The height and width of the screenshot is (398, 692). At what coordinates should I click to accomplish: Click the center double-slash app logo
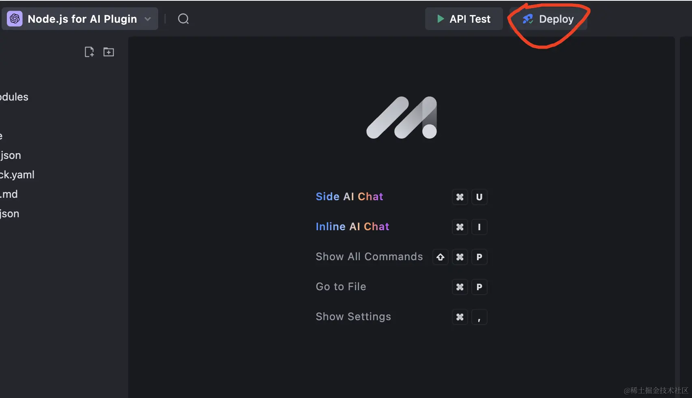pyautogui.click(x=402, y=118)
